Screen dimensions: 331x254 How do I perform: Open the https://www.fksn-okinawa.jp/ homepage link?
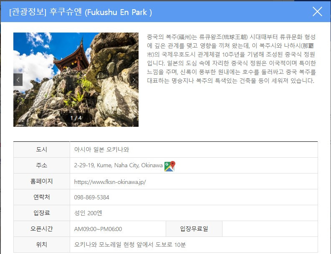110,182
